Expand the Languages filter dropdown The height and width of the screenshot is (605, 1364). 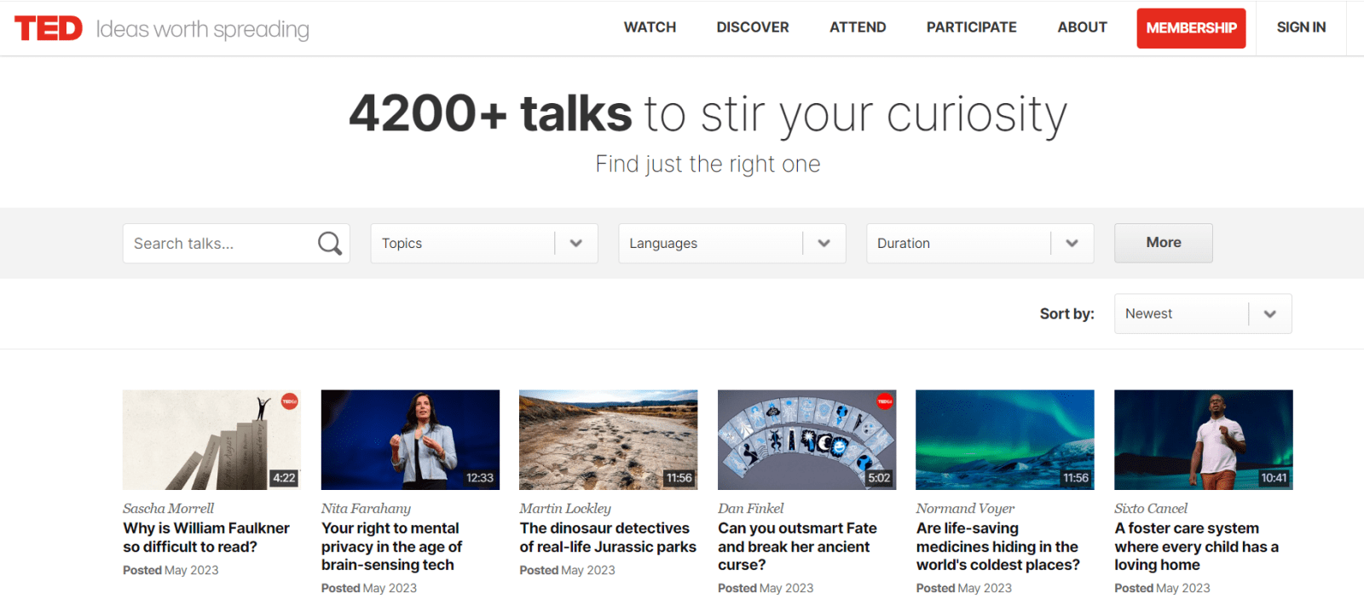731,244
